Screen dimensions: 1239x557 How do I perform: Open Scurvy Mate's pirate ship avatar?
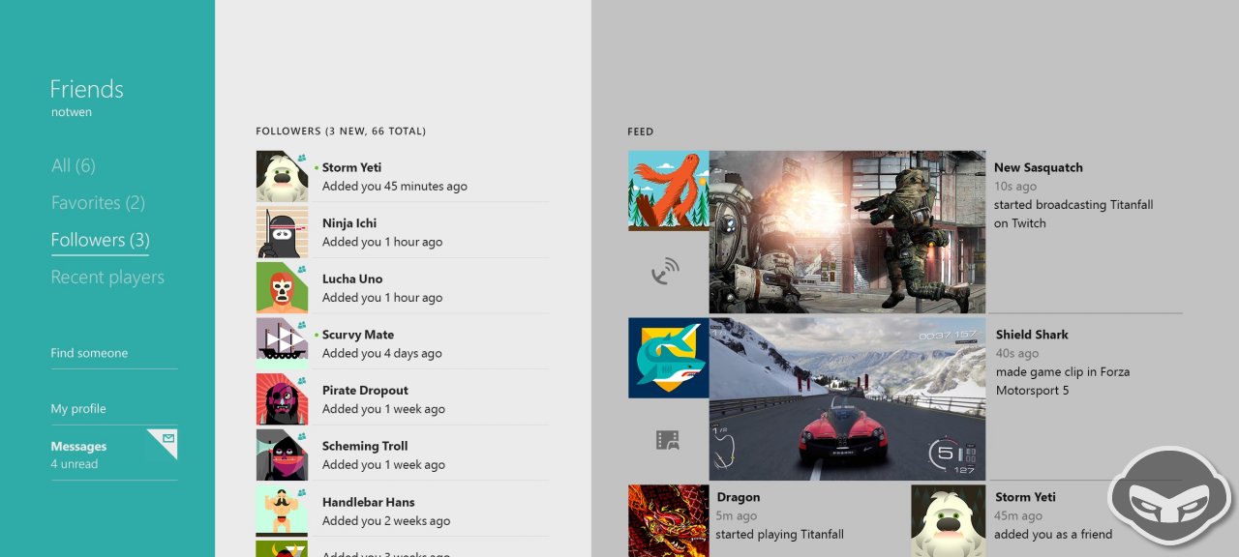282,344
